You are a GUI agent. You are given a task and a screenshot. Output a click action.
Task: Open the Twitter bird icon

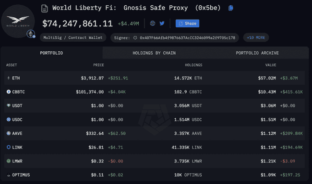[x=162, y=23]
